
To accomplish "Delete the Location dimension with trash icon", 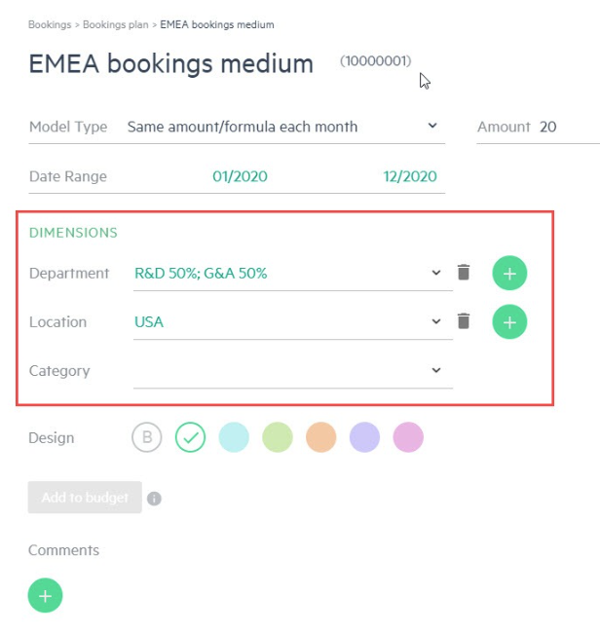I will 464,321.
